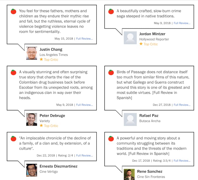Click the tomato icon on Jordan Mintzer's review

click(111, 11)
